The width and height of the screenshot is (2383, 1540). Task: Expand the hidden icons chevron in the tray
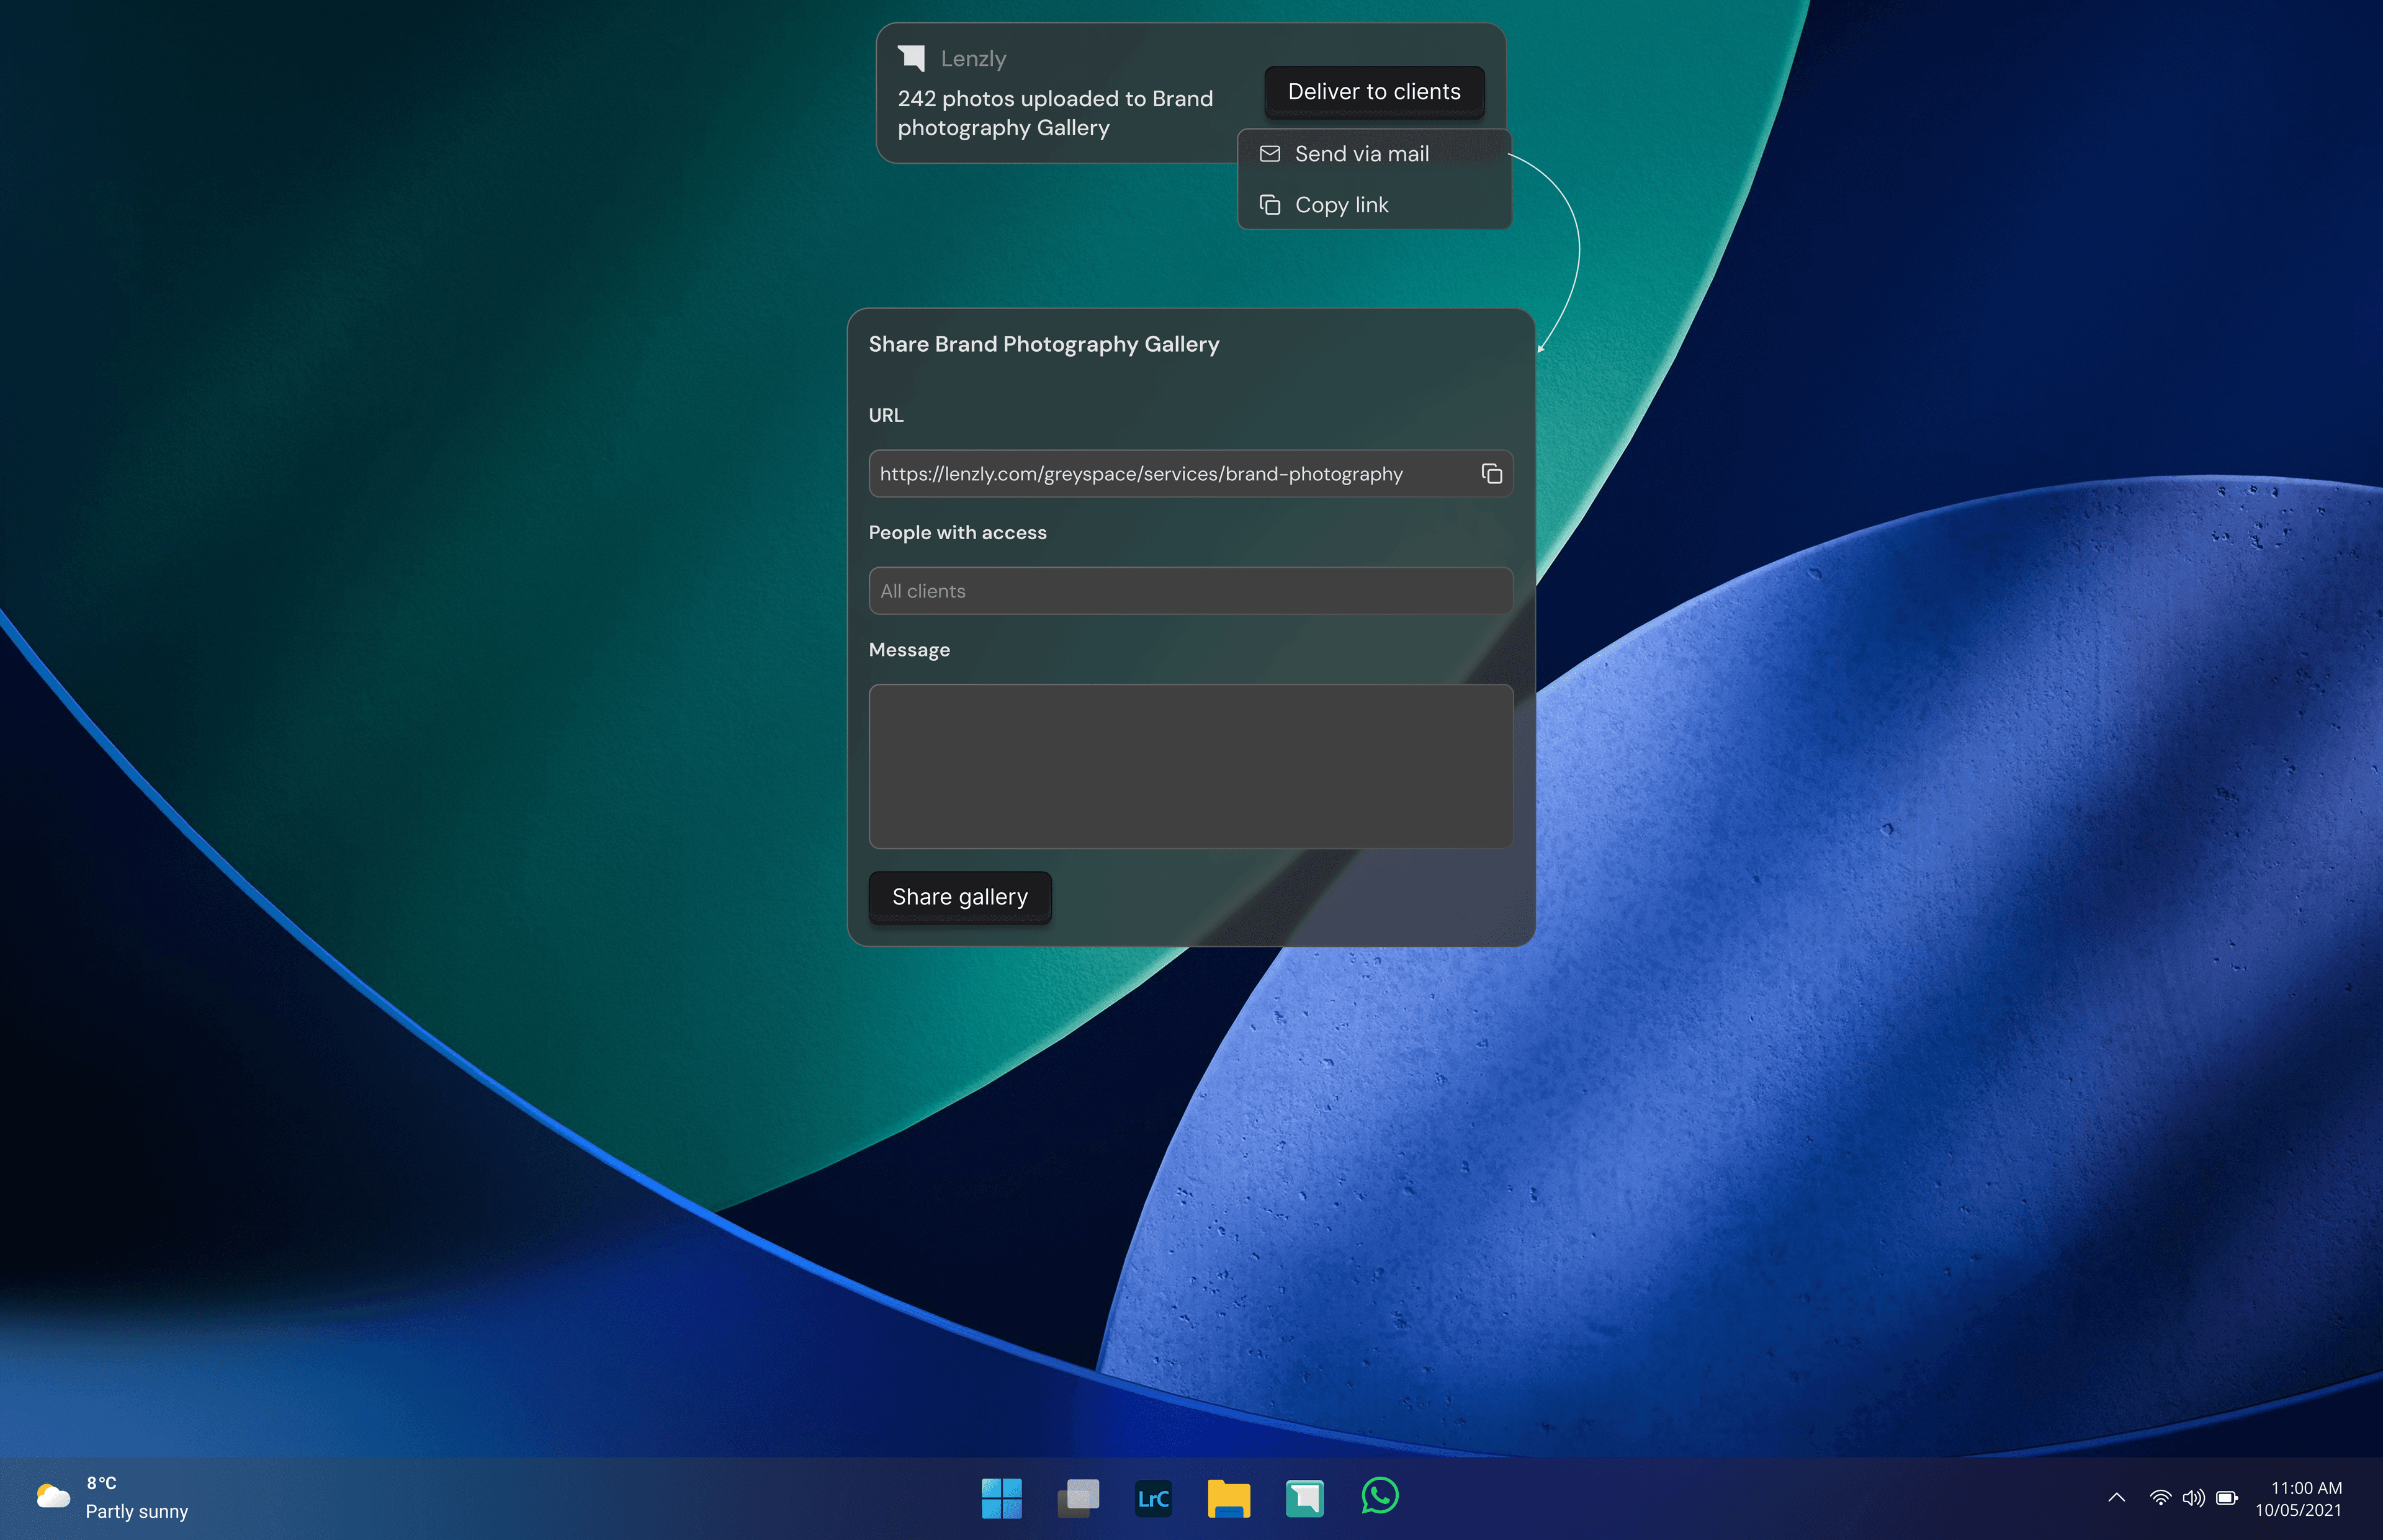click(2116, 1498)
